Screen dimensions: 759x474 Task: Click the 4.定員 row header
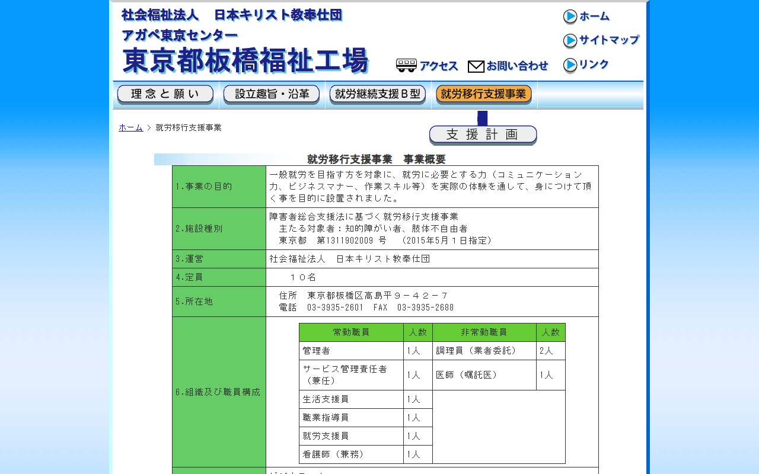tap(219, 277)
